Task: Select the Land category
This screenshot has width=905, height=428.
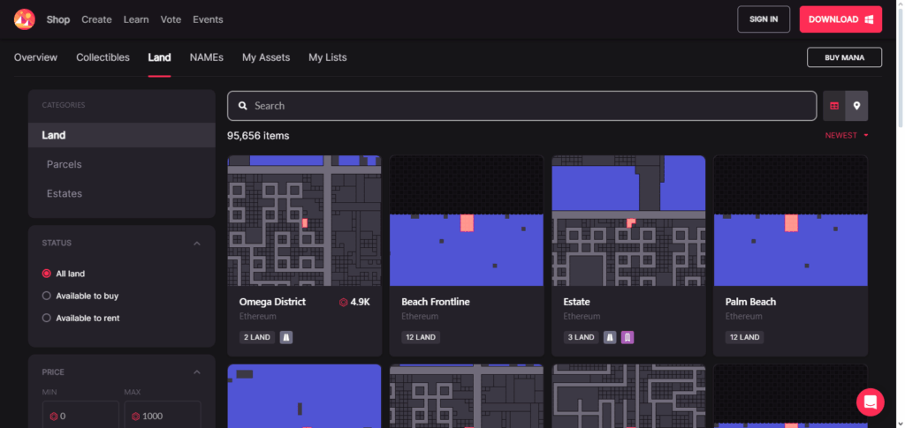Action: click(122, 135)
